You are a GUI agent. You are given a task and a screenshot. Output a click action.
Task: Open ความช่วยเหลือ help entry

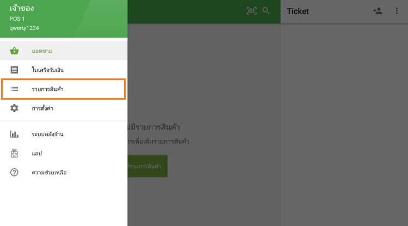[x=49, y=173]
